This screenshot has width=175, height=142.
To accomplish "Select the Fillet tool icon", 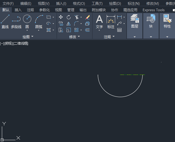I will (76, 24).
